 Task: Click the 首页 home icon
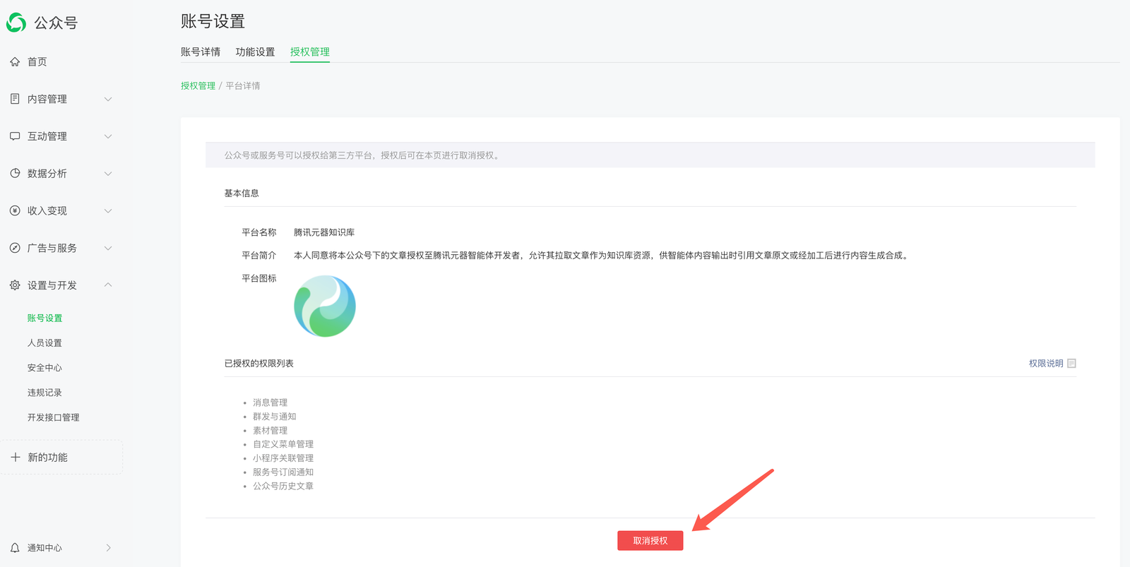[15, 62]
